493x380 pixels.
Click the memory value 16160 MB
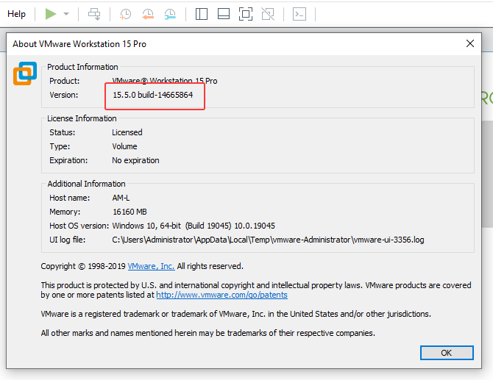[x=130, y=212]
